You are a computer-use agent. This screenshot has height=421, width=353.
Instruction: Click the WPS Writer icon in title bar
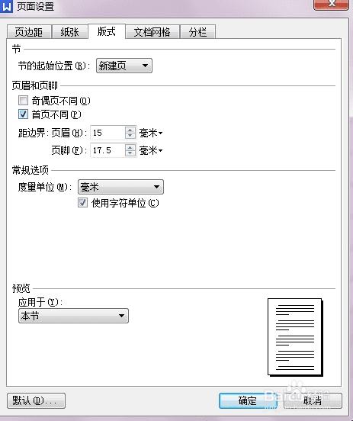click(6, 6)
